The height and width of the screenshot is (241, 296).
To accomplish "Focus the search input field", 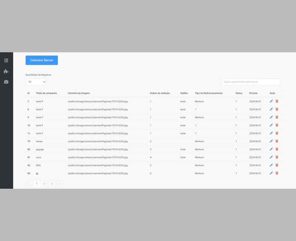I will [x=250, y=82].
